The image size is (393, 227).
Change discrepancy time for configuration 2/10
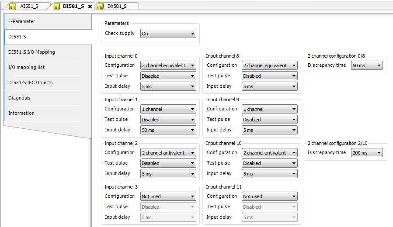[x=366, y=153]
